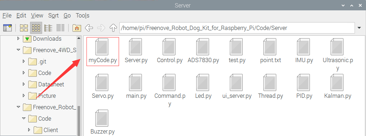366x136 pixels.
Task: Open the Sort menu
Action: point(54,16)
